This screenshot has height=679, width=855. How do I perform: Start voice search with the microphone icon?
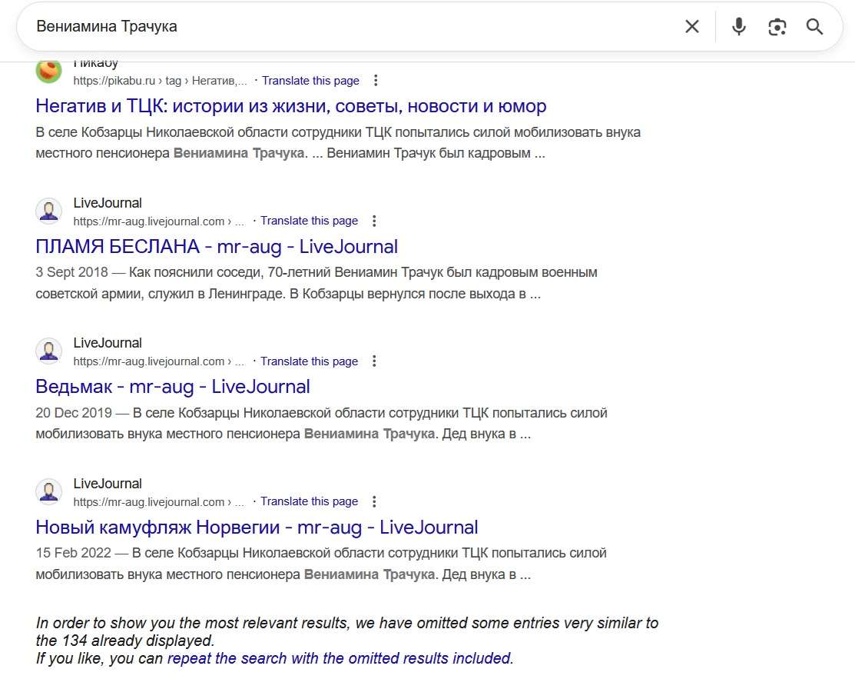coord(738,27)
